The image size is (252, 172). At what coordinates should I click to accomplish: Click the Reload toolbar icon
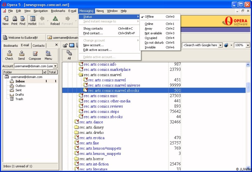click(x=55, y=21)
